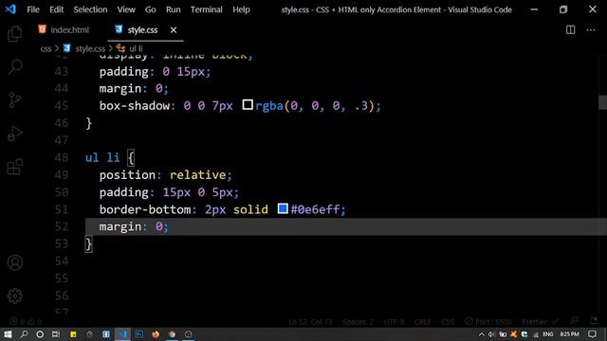The height and width of the screenshot is (341, 607).
Task: Open the Help menu
Action: (x=241, y=9)
